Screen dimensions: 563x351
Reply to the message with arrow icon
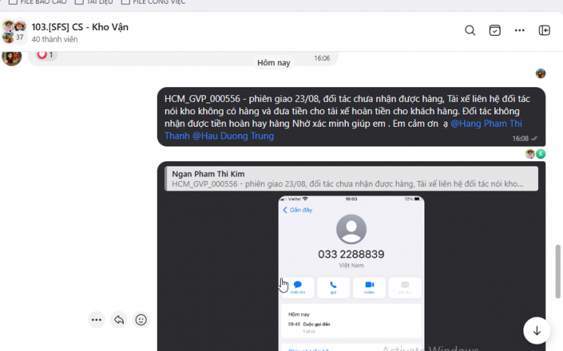tap(119, 319)
